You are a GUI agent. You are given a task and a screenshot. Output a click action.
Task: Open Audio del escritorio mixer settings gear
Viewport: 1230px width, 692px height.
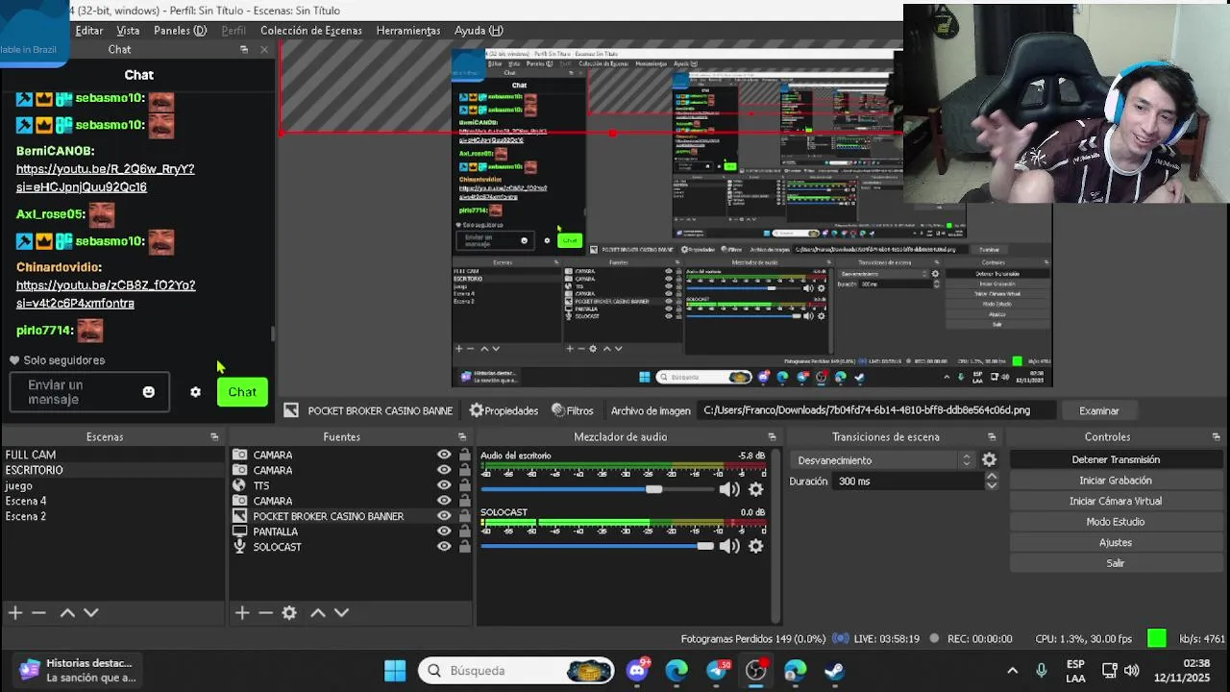click(x=756, y=489)
